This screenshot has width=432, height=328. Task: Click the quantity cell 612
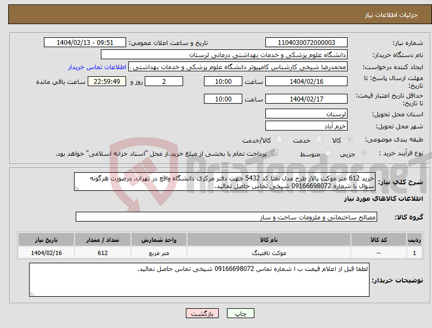[103, 253]
